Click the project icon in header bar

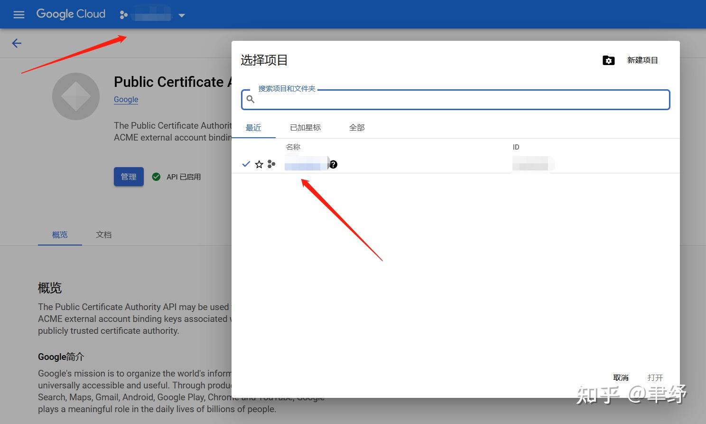tap(124, 15)
